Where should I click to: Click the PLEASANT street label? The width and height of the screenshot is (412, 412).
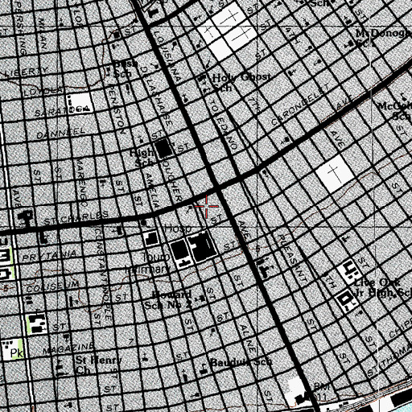(292, 257)
